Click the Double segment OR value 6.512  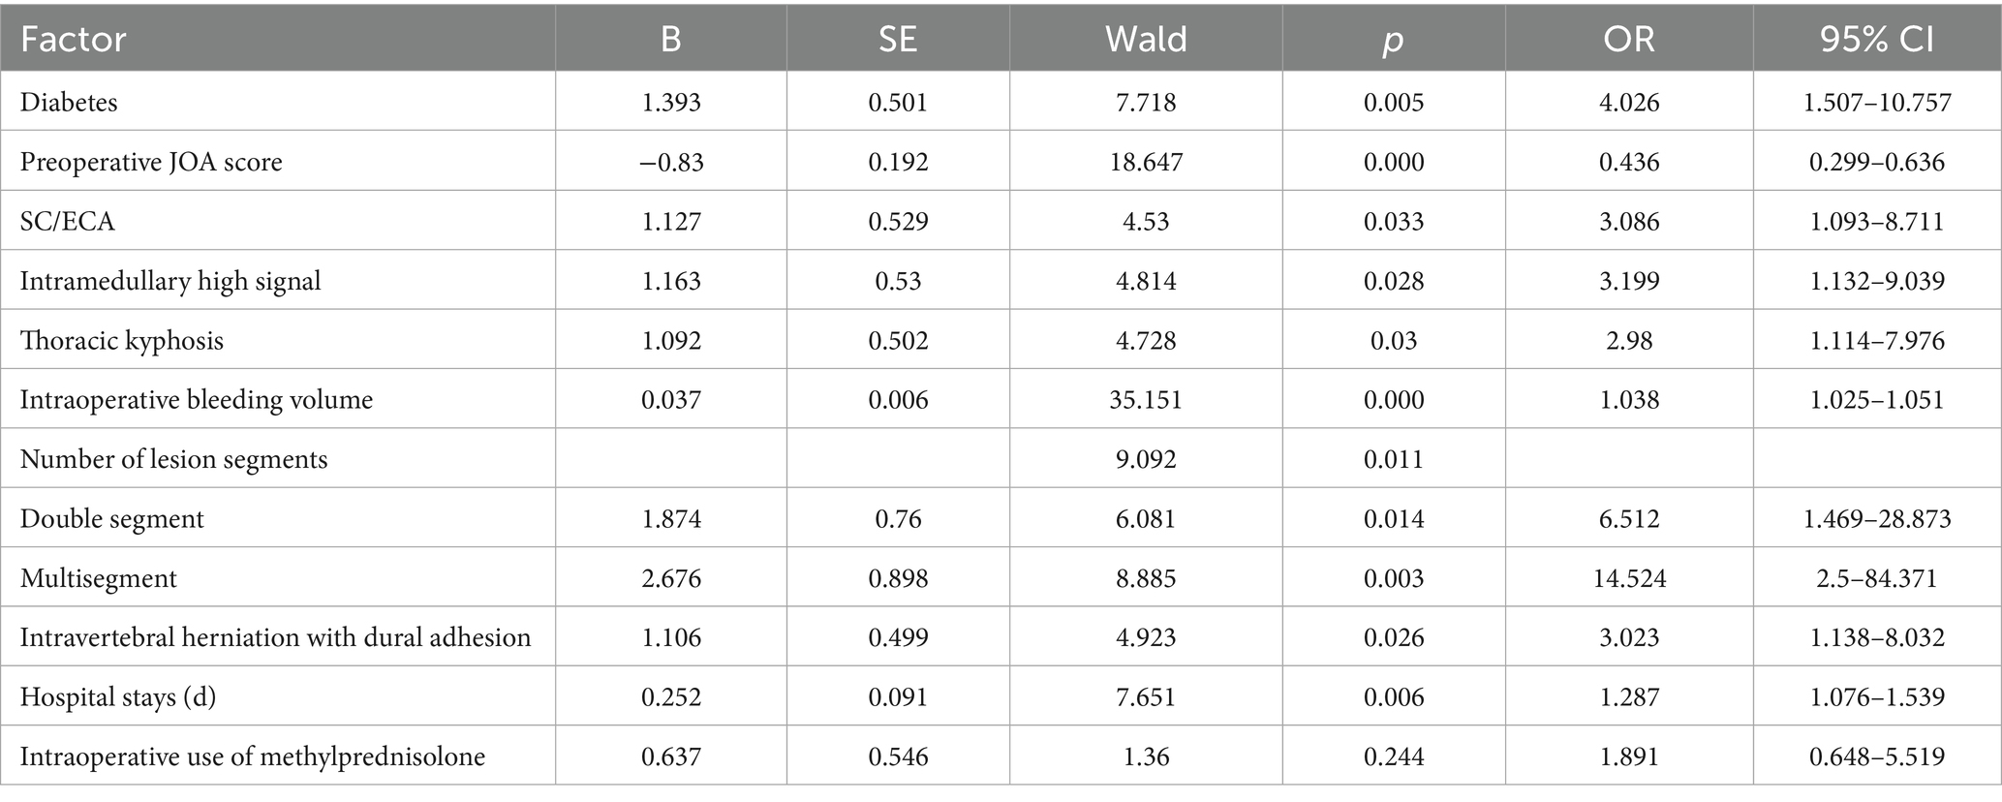[1629, 519]
